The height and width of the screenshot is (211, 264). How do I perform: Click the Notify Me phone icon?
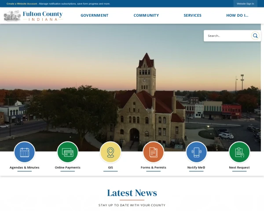click(196, 152)
